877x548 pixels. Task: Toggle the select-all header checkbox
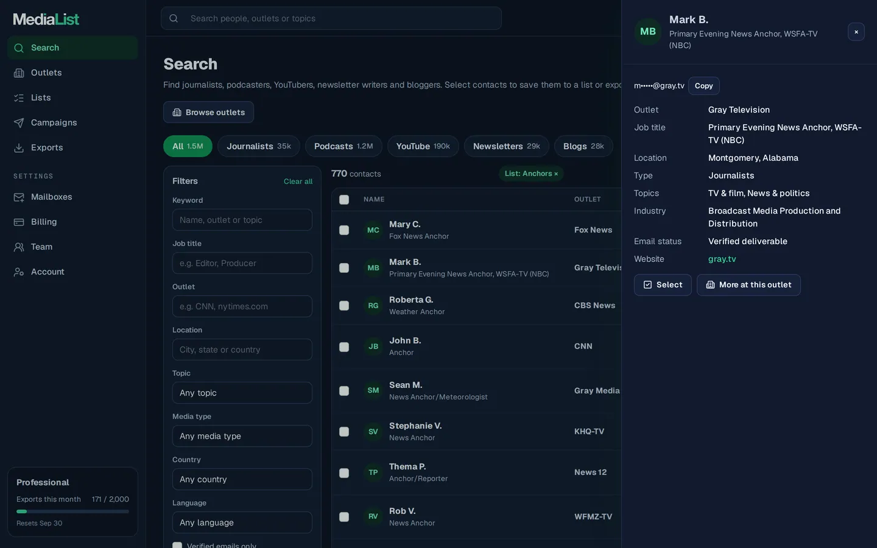344,200
